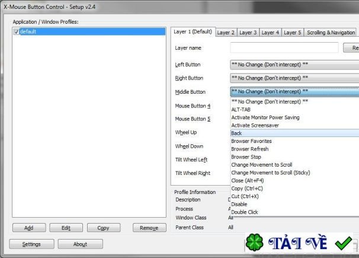Click the Parent Class label
The height and width of the screenshot is (258, 359).
click(190, 228)
